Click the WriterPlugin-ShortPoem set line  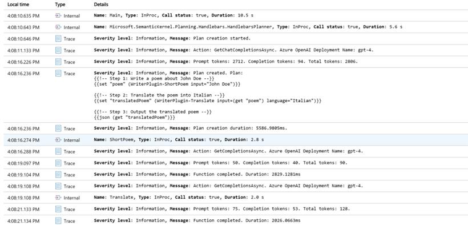[167, 85]
